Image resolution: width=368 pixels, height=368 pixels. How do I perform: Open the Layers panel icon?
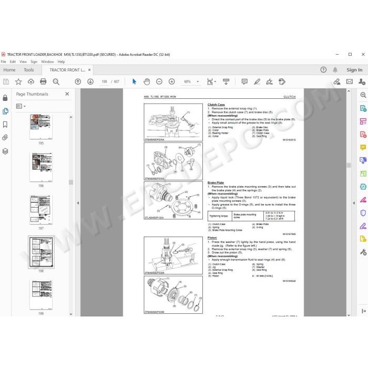click(5, 151)
